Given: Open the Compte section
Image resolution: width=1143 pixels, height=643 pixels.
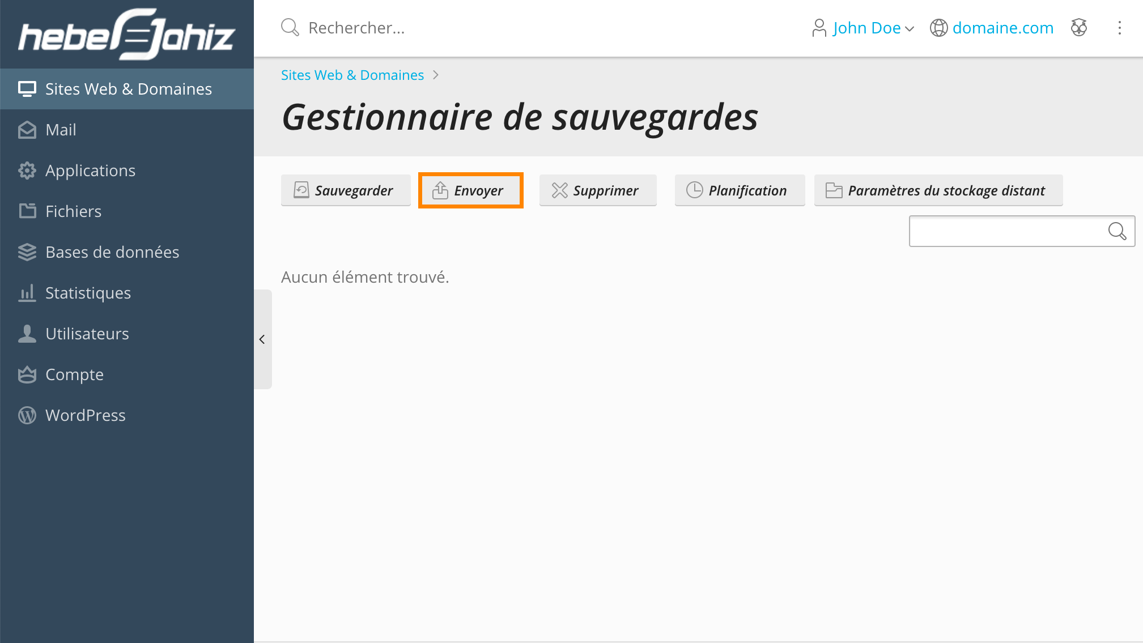Looking at the screenshot, I should [127, 374].
